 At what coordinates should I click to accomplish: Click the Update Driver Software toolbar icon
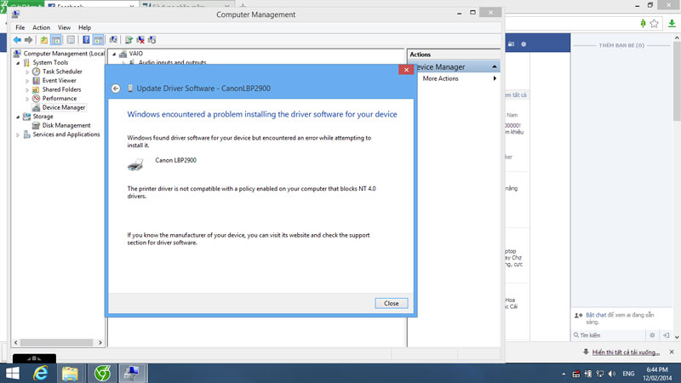pos(129,40)
